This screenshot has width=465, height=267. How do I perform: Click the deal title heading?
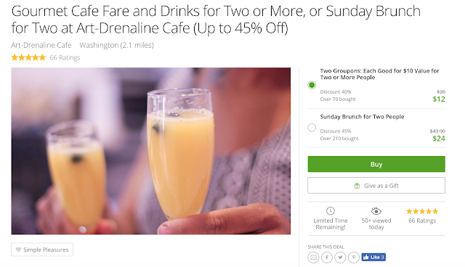click(x=216, y=20)
